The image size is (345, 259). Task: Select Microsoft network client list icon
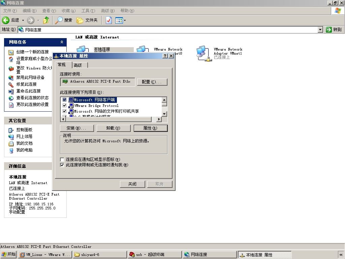71,100
